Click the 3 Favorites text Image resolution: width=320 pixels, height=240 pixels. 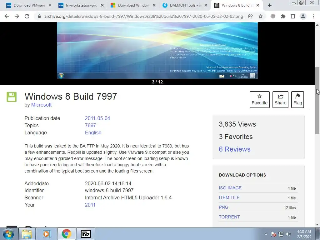(236, 137)
